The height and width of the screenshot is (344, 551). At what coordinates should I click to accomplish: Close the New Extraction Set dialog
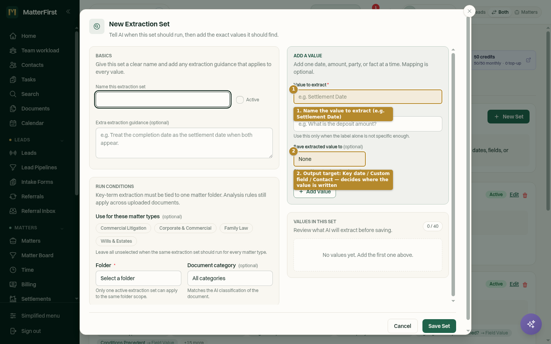(469, 11)
